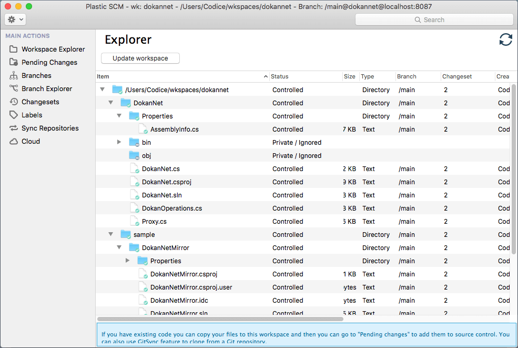Image resolution: width=518 pixels, height=348 pixels.
Task: Click the sample folder icon
Action: coord(126,234)
